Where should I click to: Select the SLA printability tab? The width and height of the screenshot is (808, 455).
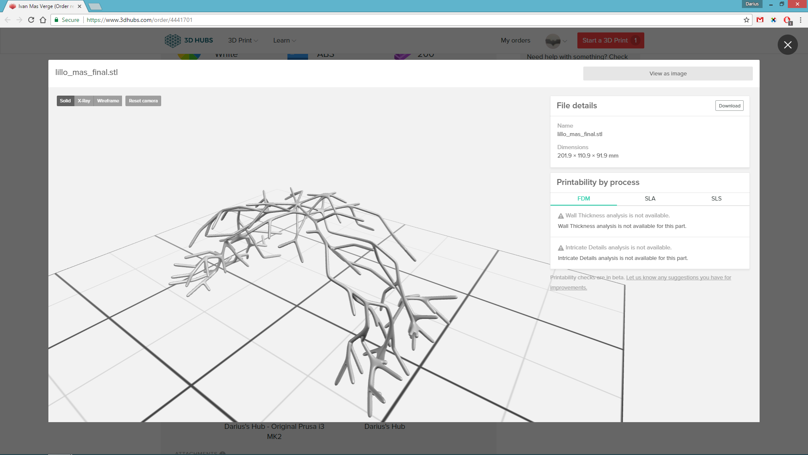pos(650,198)
